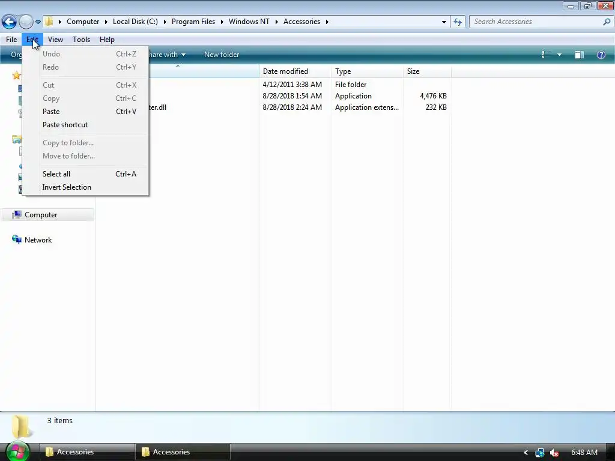Click Local Disk (C:) in the breadcrumb
615x461 pixels.
(135, 22)
